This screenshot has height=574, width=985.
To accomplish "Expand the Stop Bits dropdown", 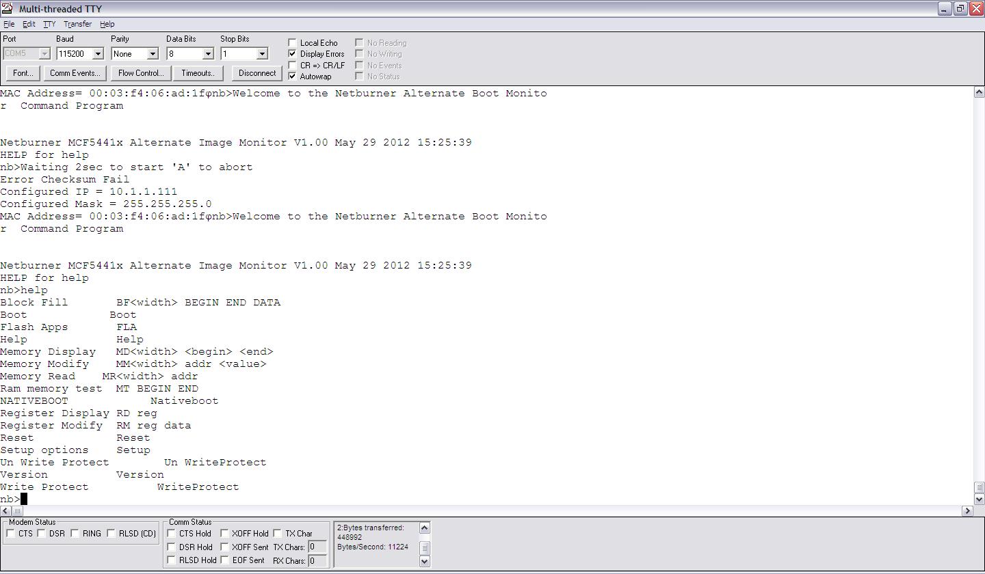I will (262, 54).
